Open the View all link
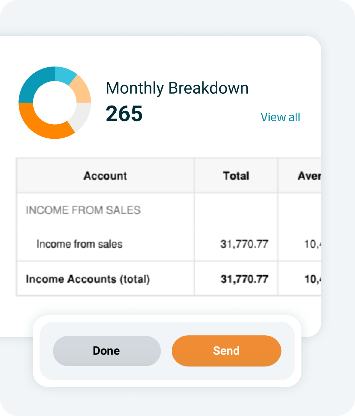Image resolution: width=355 pixels, height=416 pixels. point(280,117)
